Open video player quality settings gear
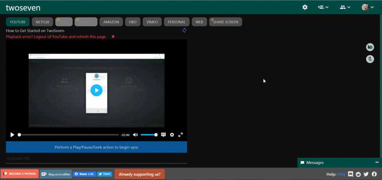 click(172, 135)
